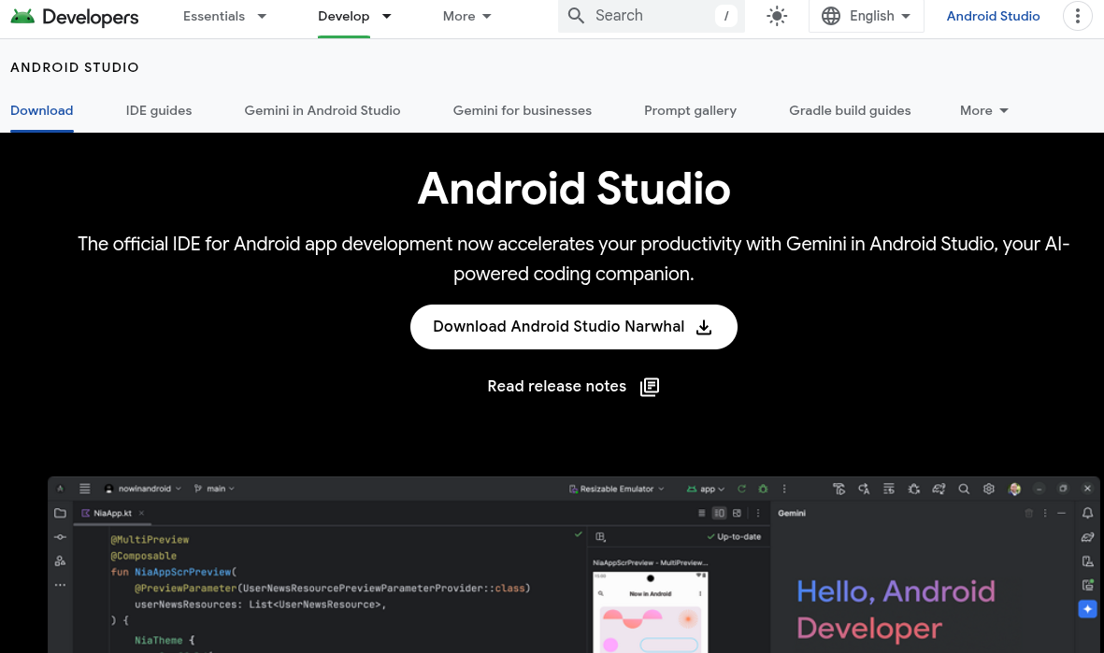Select code-only view mode icon in IDE editor
Screen dimensions: 1104x653
[701, 513]
